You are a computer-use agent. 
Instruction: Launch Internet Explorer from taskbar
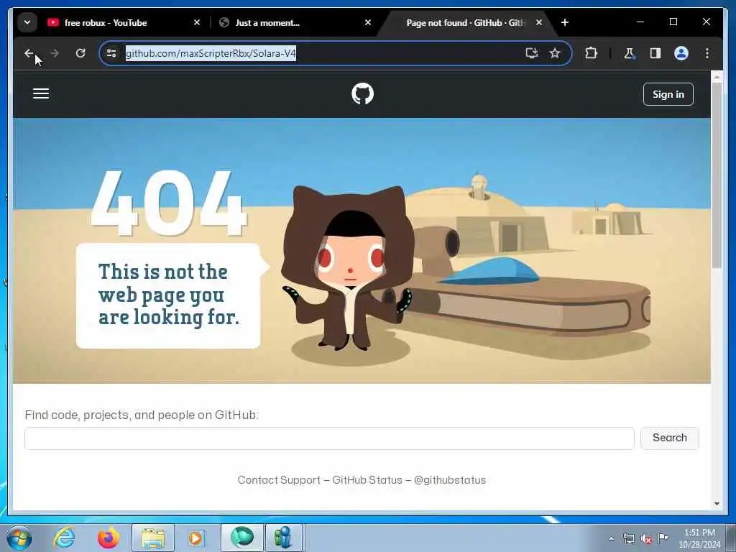point(64,538)
